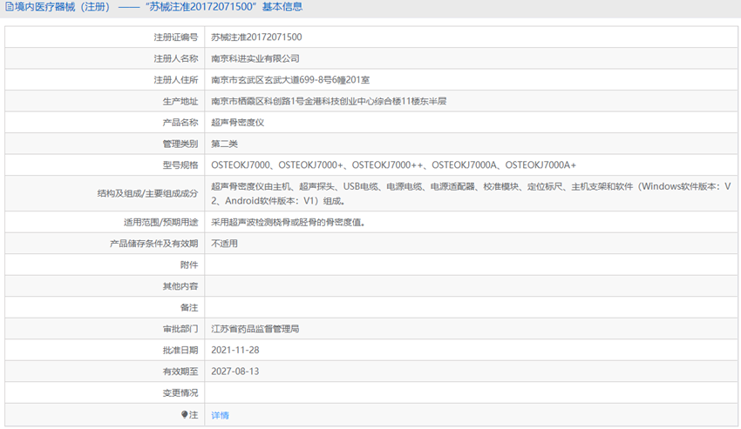Viewport: 741px width, 429px height.
Task: Click the 有效期至 label
Action: coord(180,371)
